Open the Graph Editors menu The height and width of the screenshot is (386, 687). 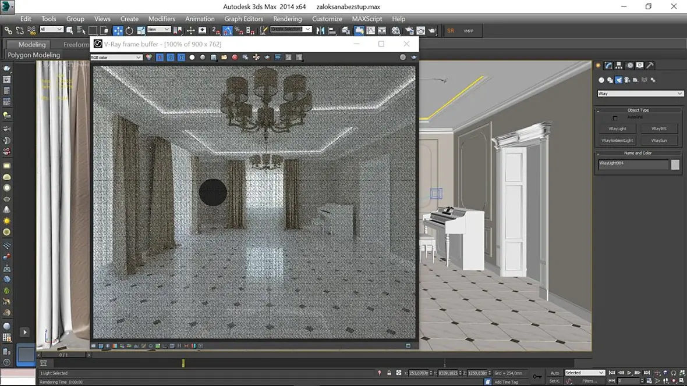tap(243, 19)
